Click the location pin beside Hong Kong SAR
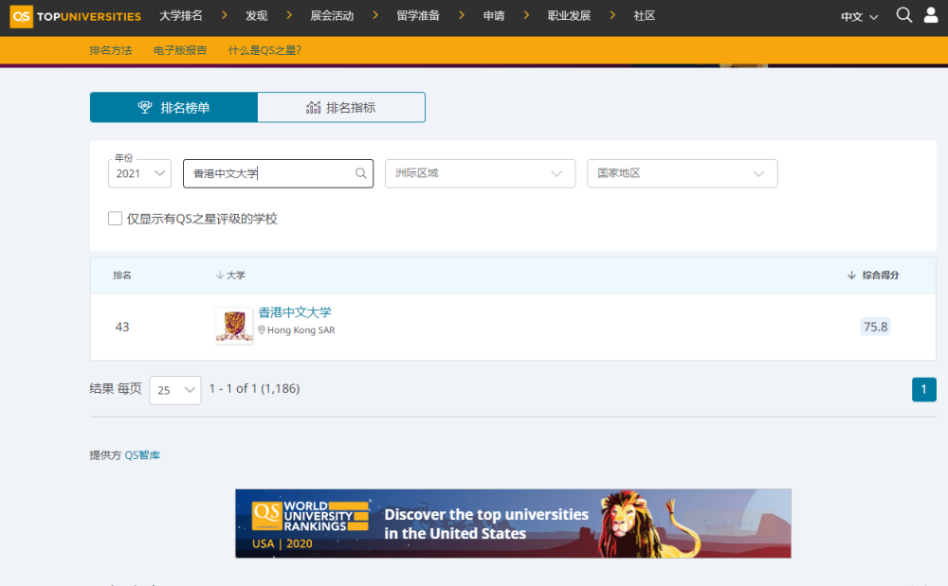The width and height of the screenshot is (948, 586). pyautogui.click(x=262, y=330)
